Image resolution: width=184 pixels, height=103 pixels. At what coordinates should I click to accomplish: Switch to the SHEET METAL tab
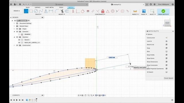49,7
